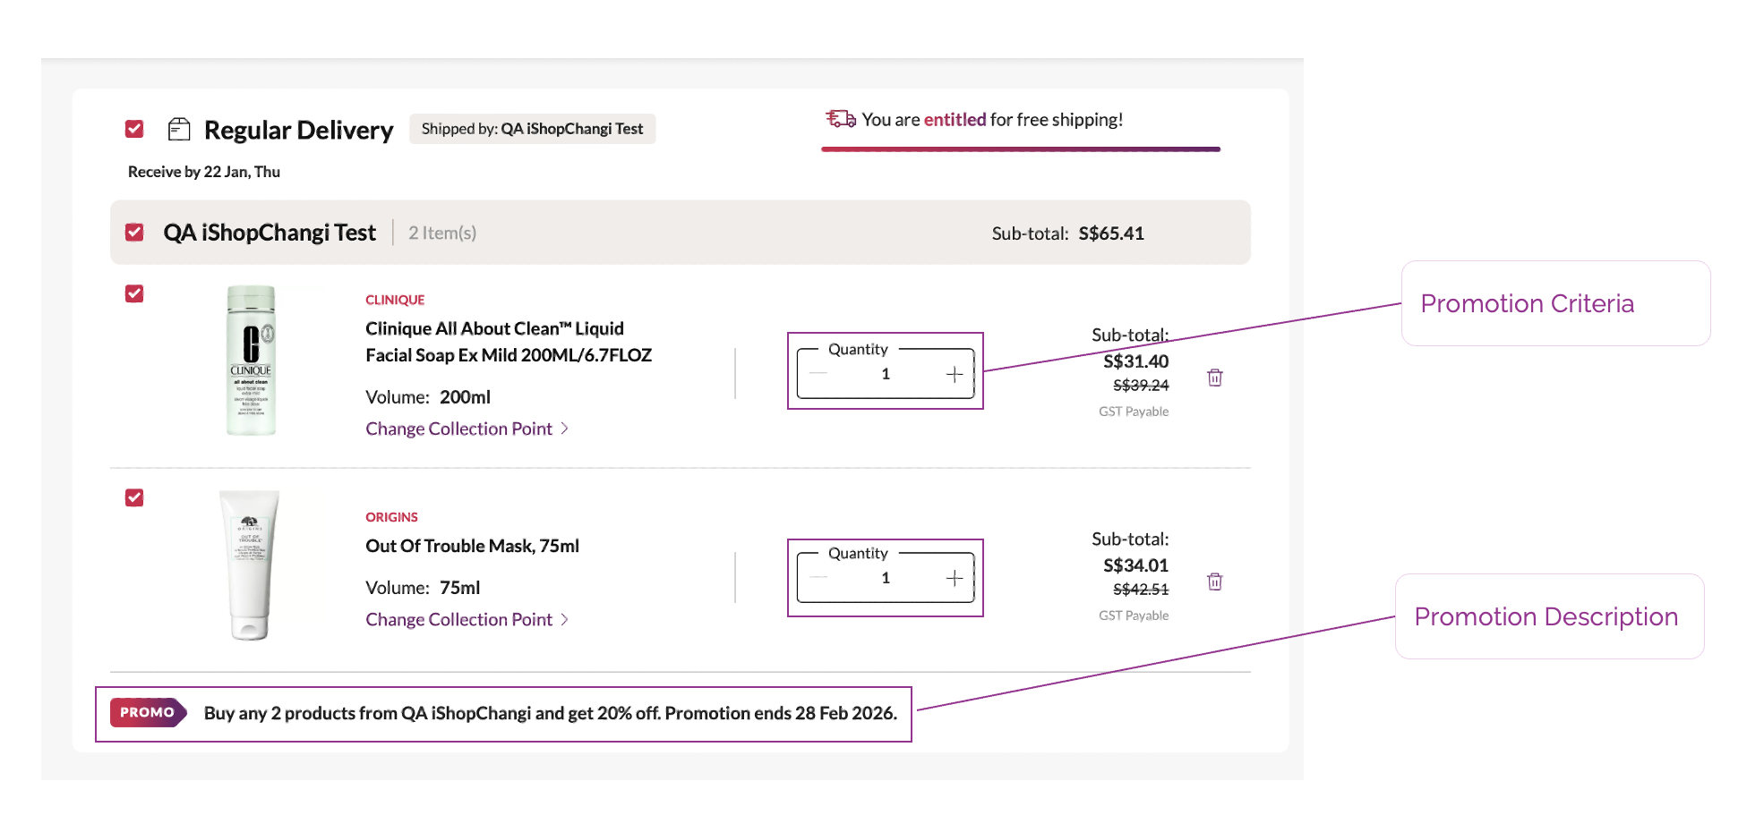Deselect the Clinique Facial Soap checkbox
Viewport: 1764px width, 832px height.
pyautogui.click(x=134, y=293)
